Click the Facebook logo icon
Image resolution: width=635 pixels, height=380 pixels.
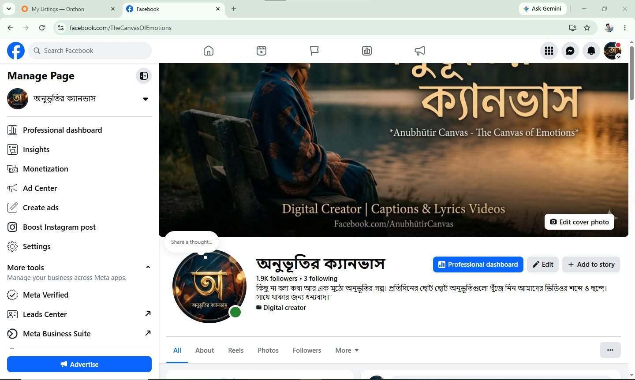pos(16,51)
